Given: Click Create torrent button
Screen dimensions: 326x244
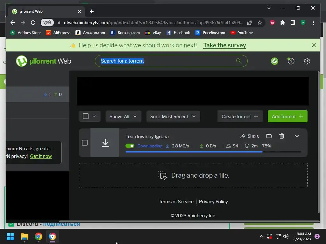Looking at the screenshot, I should point(240,116).
